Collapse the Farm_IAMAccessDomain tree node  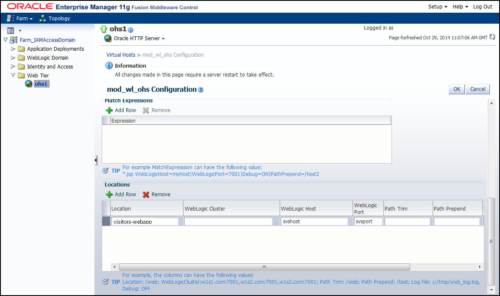point(6,40)
